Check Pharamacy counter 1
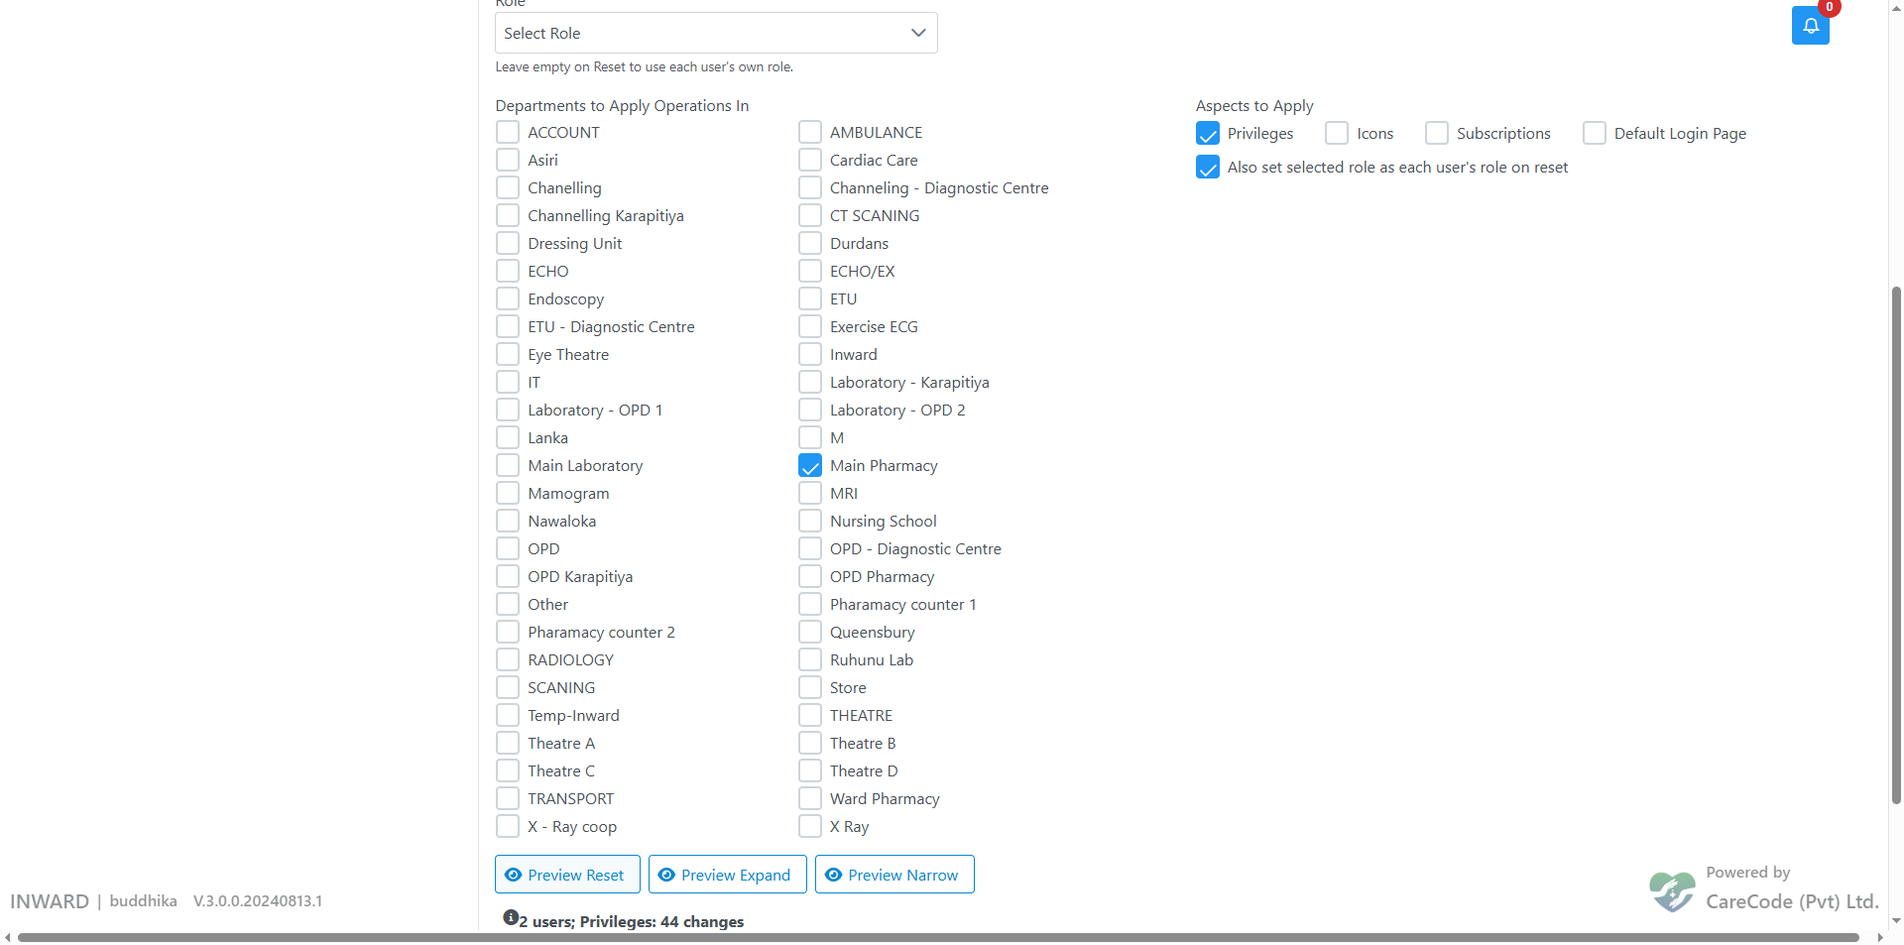The width and height of the screenshot is (1904, 945). click(809, 604)
